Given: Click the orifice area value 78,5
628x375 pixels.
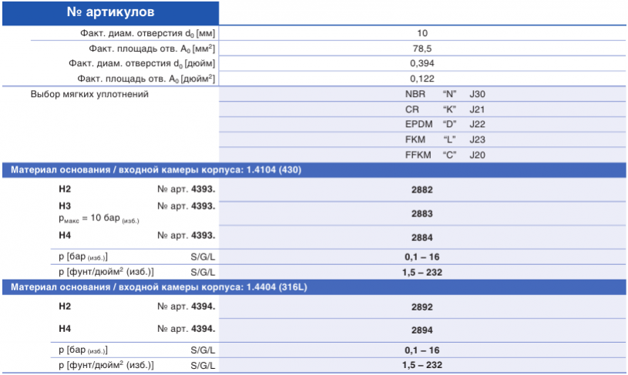Looking at the screenshot, I should point(422,49).
